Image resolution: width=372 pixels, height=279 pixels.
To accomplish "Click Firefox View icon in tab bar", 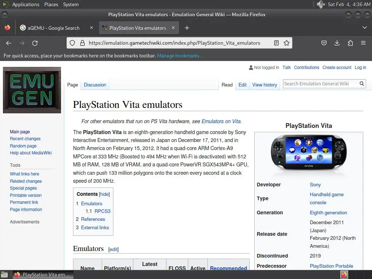I will [x=7, y=28].
